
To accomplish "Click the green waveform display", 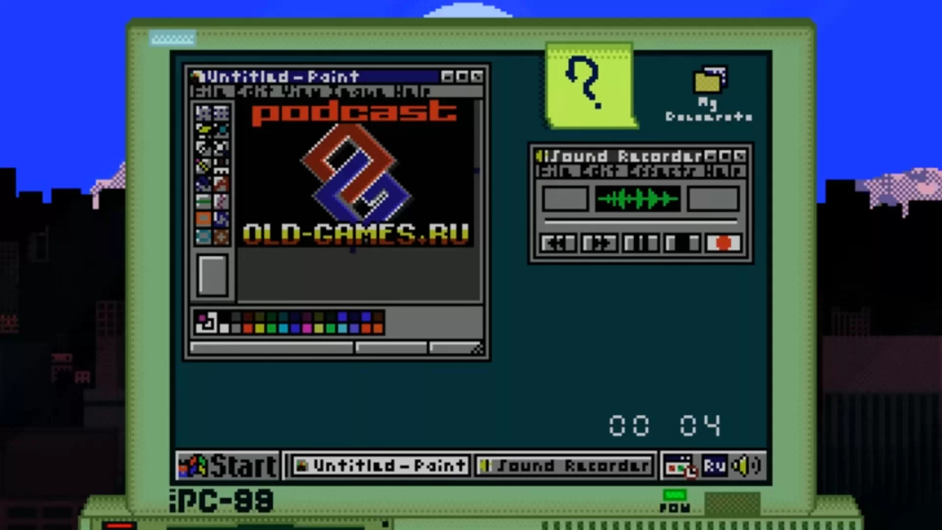I will click(x=638, y=199).
